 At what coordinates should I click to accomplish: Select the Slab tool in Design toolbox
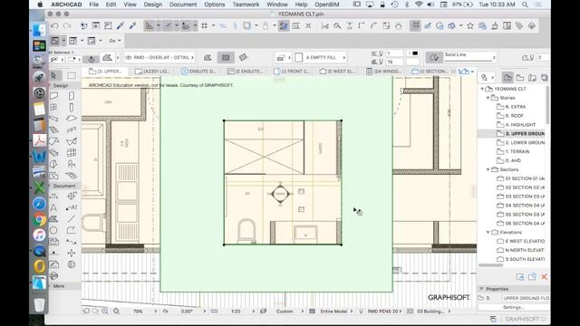(72, 119)
